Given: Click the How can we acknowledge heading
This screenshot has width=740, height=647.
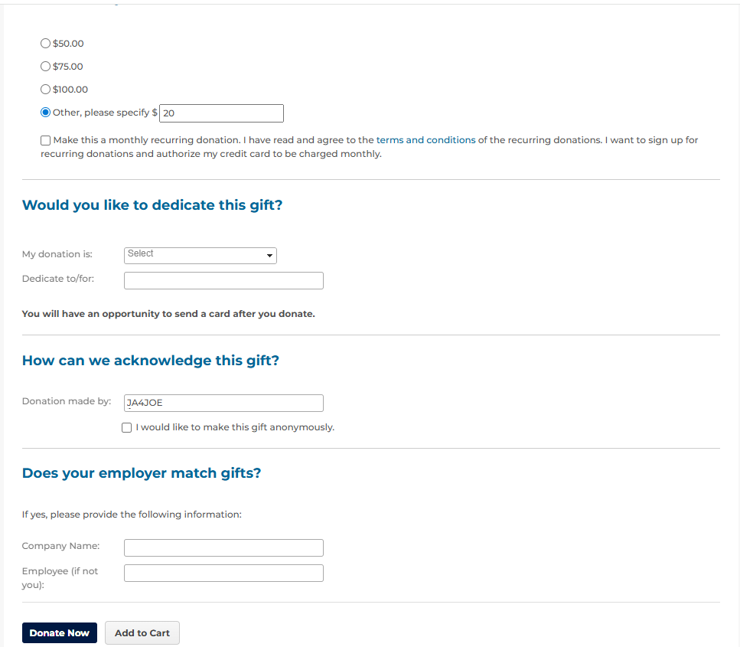Looking at the screenshot, I should coord(151,360).
